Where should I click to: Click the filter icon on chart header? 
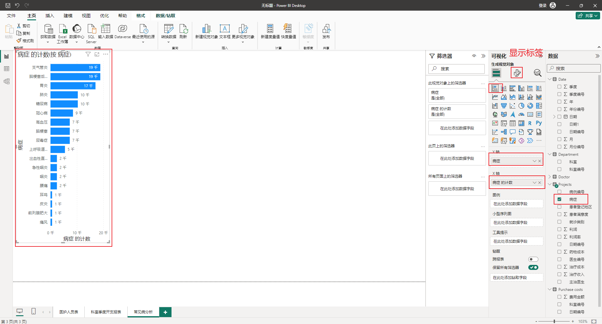pyautogui.click(x=88, y=54)
